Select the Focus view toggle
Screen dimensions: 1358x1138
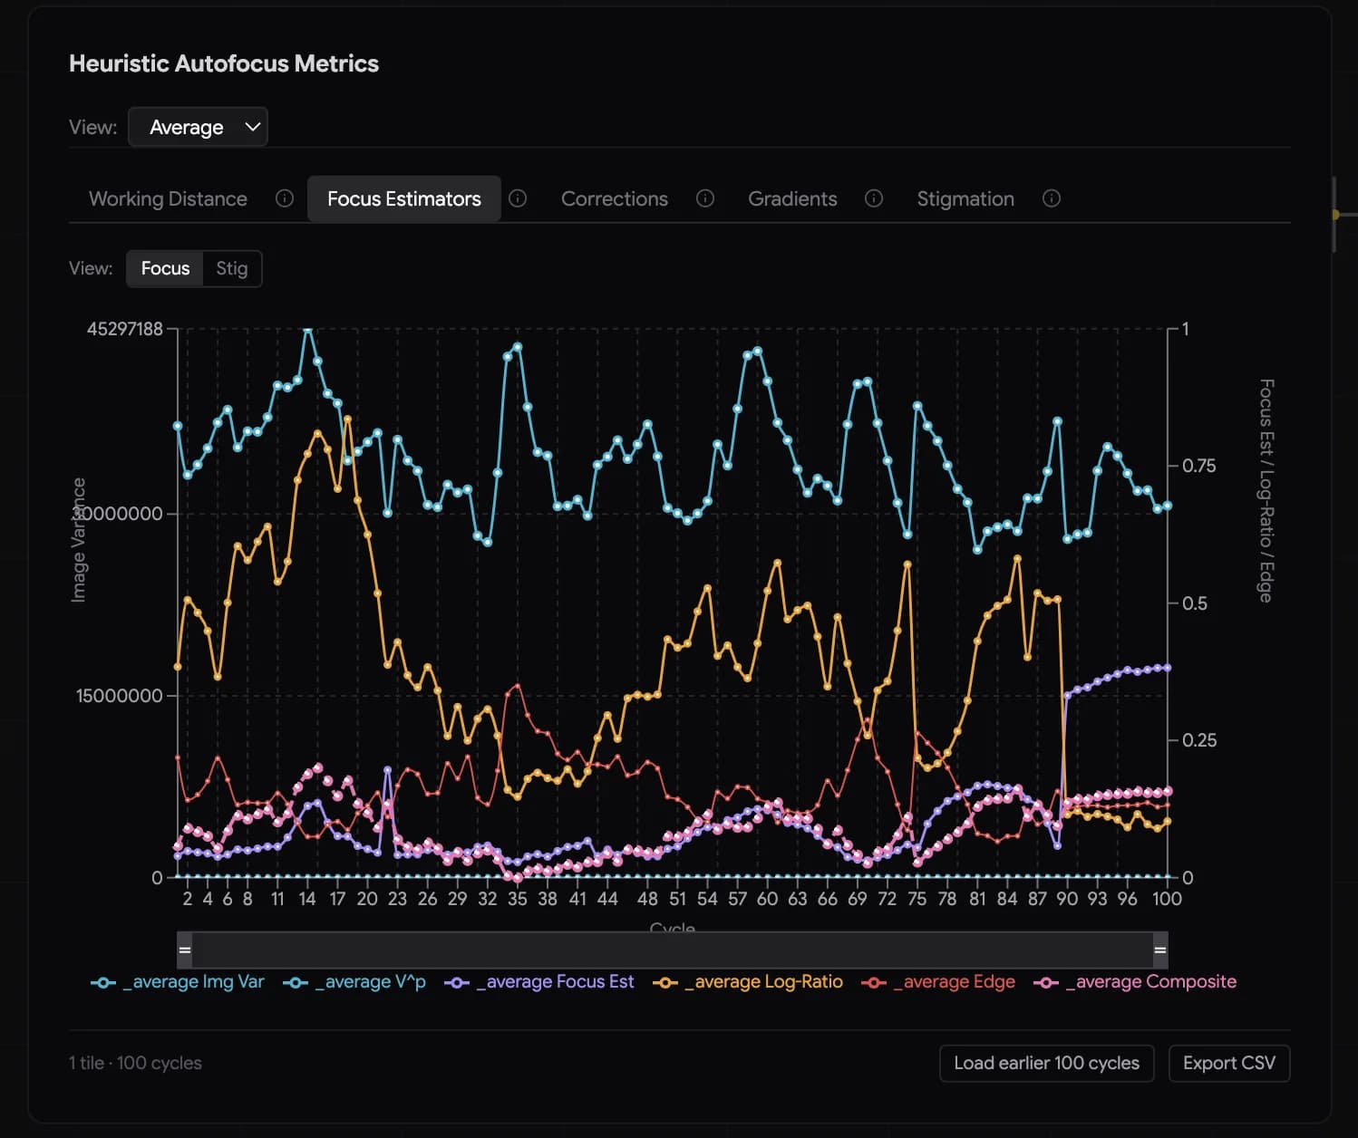click(x=164, y=268)
